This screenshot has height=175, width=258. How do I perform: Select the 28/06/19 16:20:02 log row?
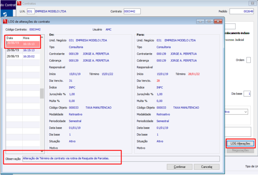[23, 57]
